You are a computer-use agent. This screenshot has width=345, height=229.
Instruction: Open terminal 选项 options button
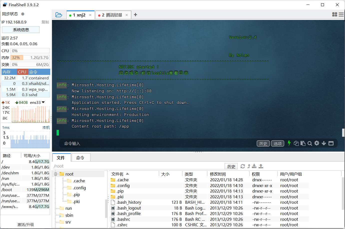(278, 144)
